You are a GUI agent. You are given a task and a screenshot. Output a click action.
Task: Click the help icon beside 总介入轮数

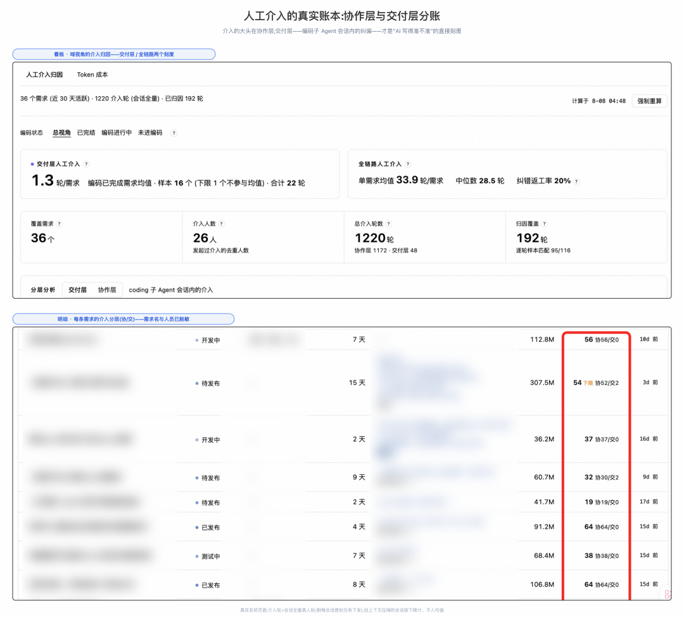pyautogui.click(x=389, y=224)
